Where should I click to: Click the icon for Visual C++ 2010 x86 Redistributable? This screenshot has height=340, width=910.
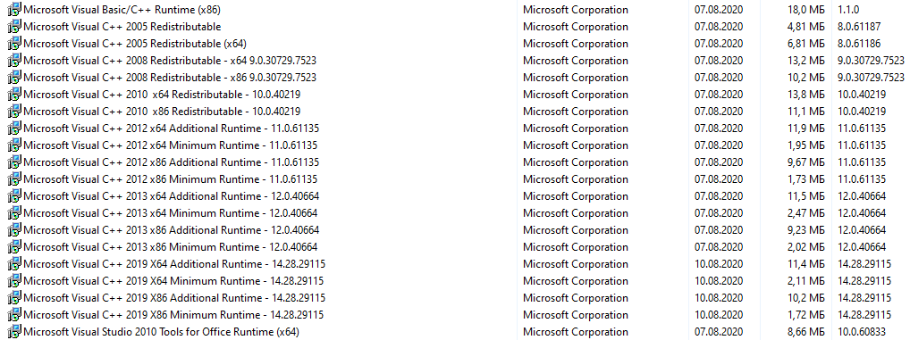[x=14, y=112]
